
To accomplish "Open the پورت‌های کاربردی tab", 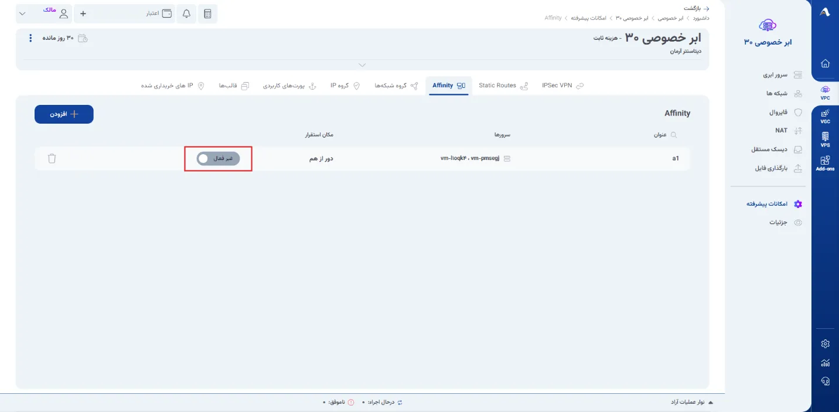I will (x=289, y=86).
